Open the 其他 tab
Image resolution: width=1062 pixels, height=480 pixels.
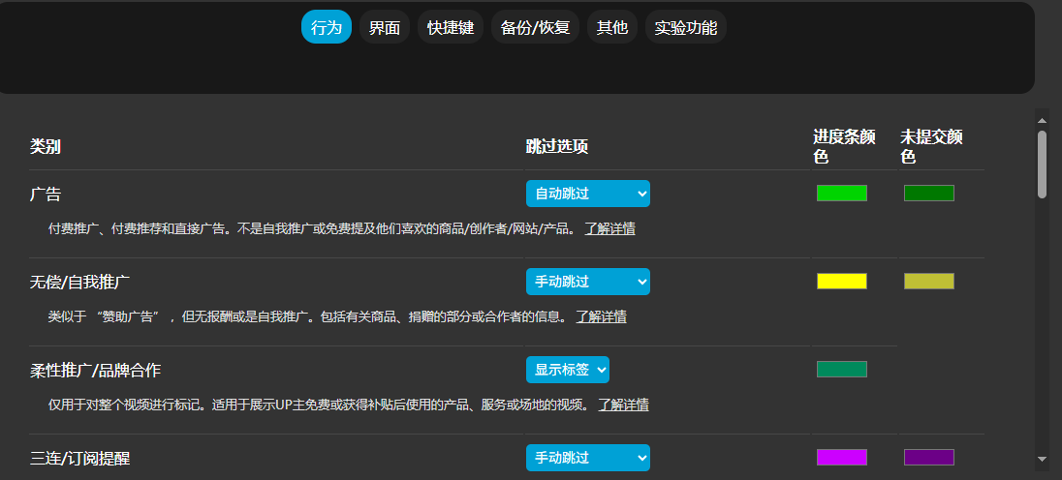click(612, 27)
